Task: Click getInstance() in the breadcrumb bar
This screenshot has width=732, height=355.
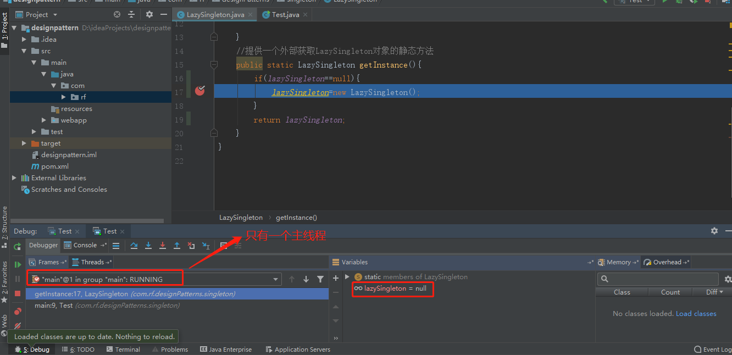Action: (296, 218)
